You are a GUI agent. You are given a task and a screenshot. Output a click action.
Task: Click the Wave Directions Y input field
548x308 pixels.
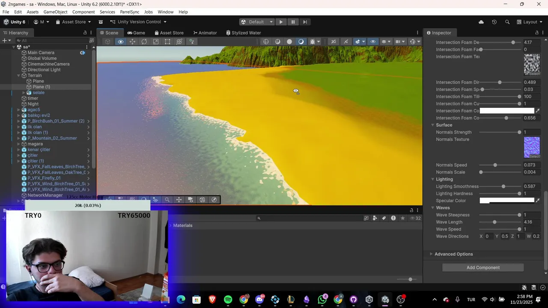tap(505, 236)
